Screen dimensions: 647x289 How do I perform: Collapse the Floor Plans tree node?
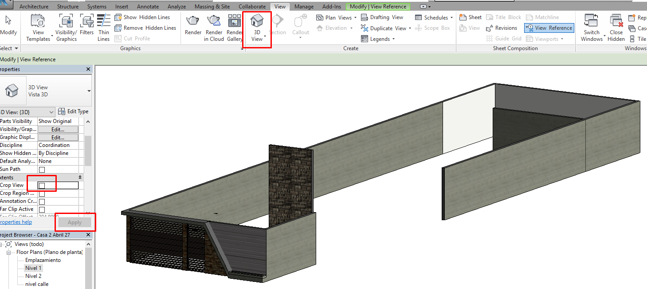[8, 252]
